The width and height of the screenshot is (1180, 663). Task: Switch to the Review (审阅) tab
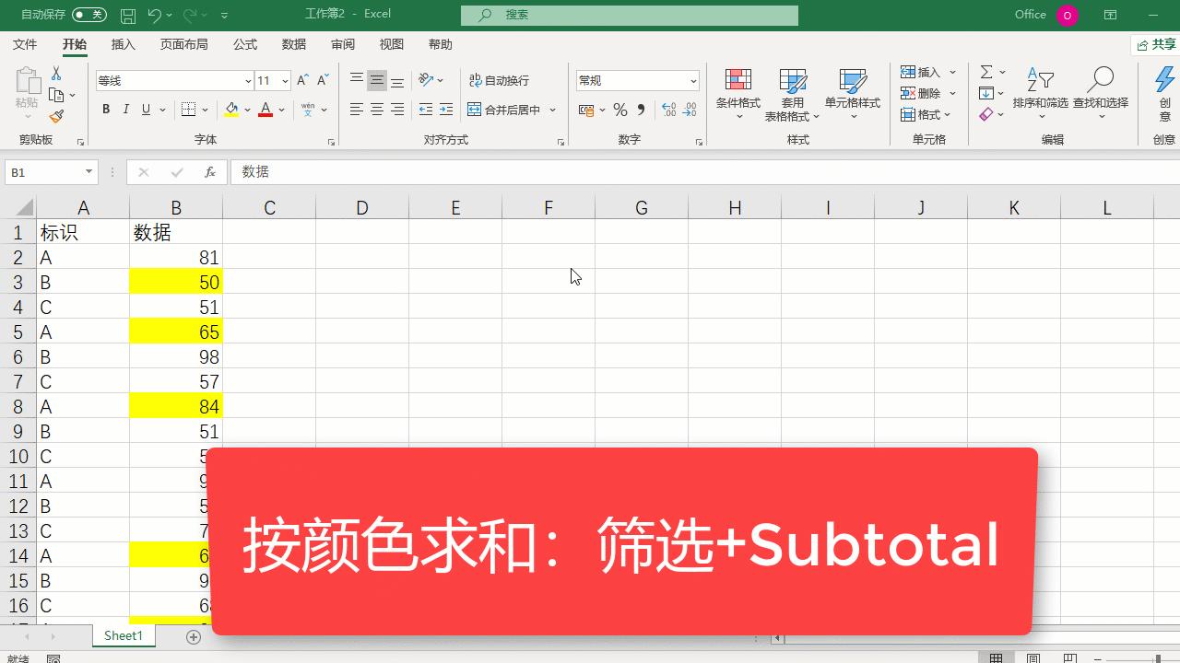point(343,44)
